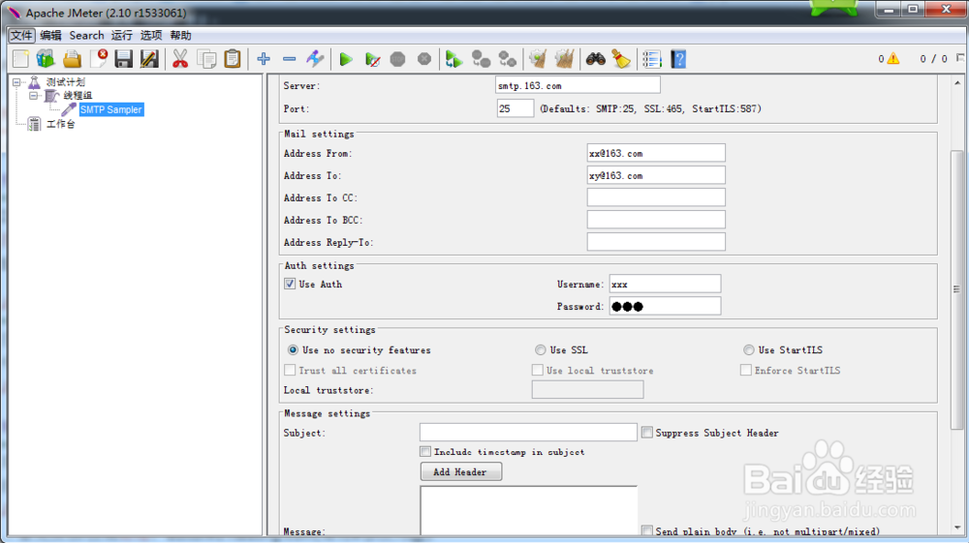Screen dimensions: 969x543
Task: Click the Address To BCC field
Action: point(656,220)
